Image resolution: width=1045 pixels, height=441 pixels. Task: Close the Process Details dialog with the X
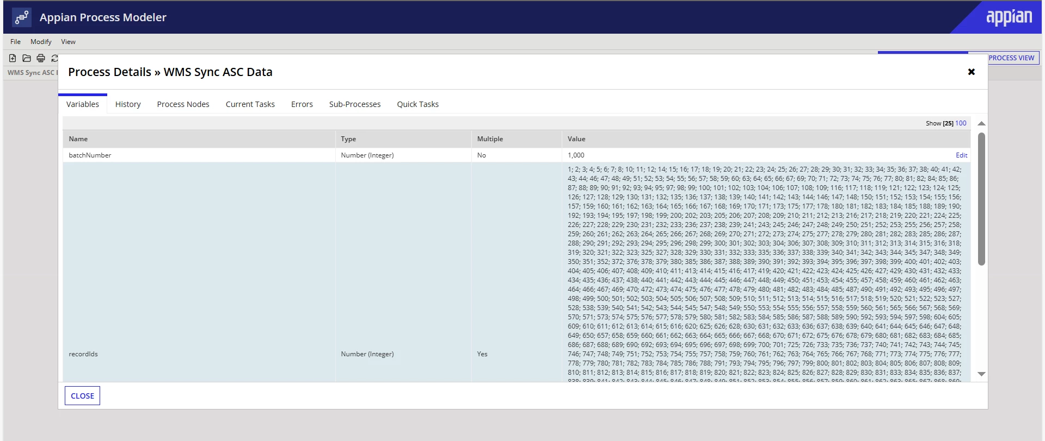coord(971,72)
